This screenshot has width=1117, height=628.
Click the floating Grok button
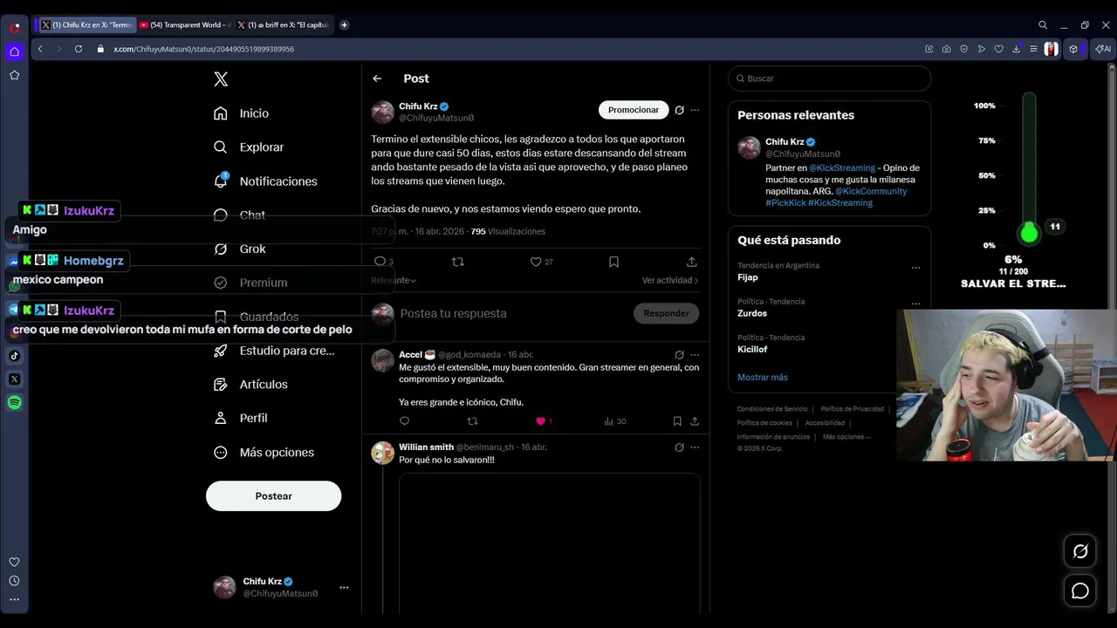click(1080, 551)
